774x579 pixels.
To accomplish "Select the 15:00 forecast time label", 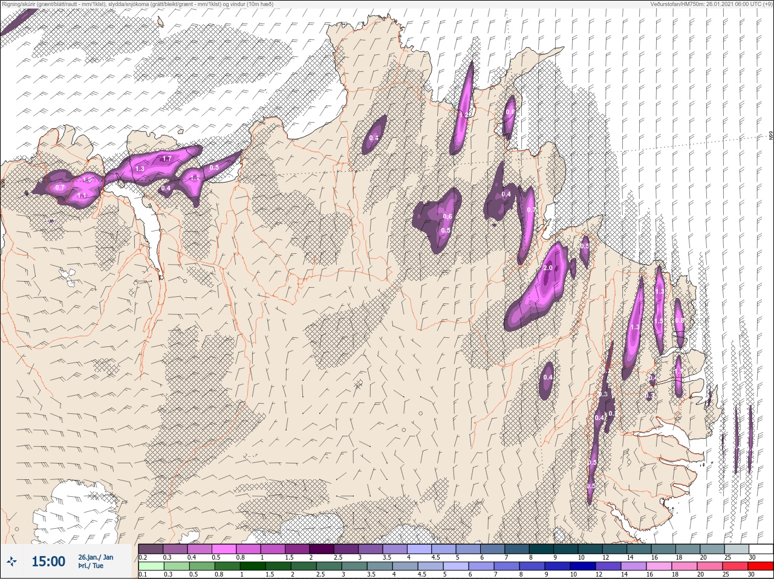I will click(x=48, y=561).
